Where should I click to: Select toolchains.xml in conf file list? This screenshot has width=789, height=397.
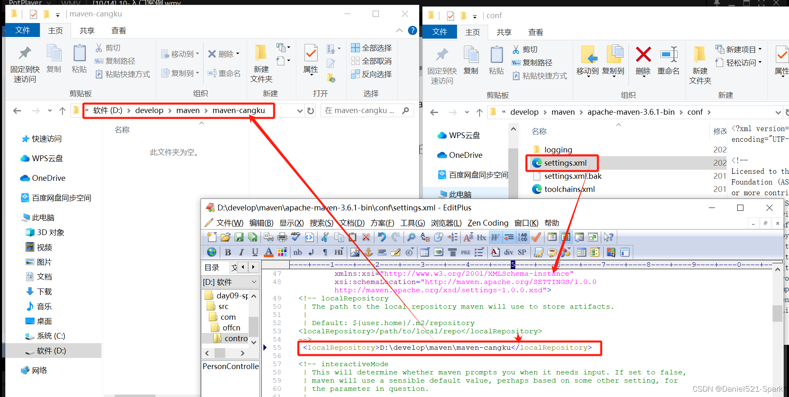[x=569, y=189]
